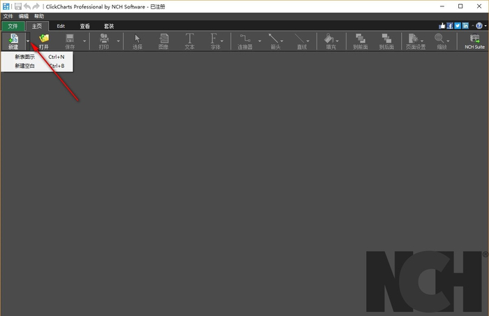Switch to the 查看 tab
This screenshot has width=489, height=316.
[85, 27]
